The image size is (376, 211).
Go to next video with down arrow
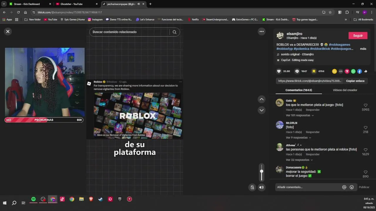(261, 110)
